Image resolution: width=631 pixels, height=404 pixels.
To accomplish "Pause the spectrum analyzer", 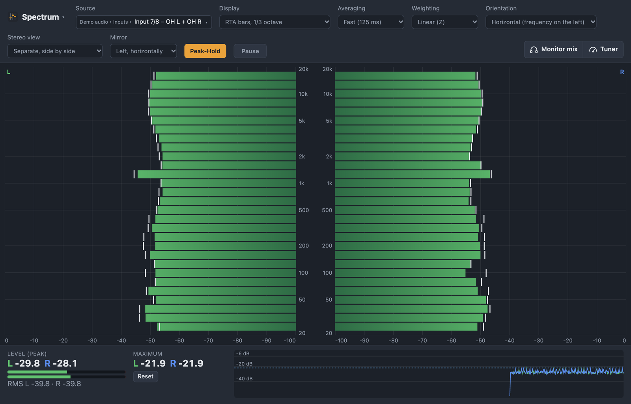I will pos(250,51).
